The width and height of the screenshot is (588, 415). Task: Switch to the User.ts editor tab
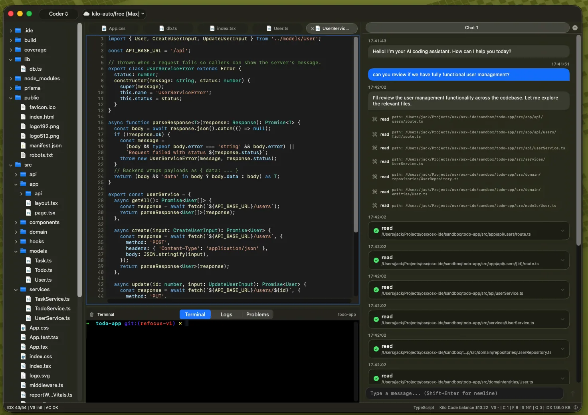[x=277, y=29]
